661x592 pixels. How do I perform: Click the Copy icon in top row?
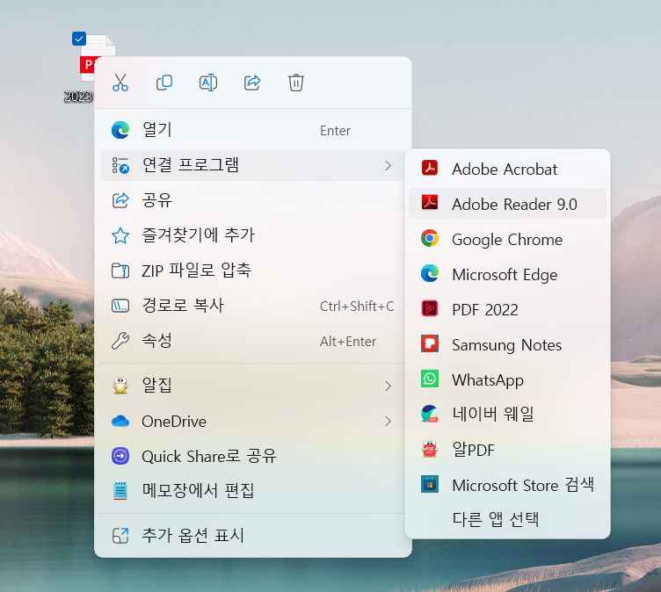(164, 83)
